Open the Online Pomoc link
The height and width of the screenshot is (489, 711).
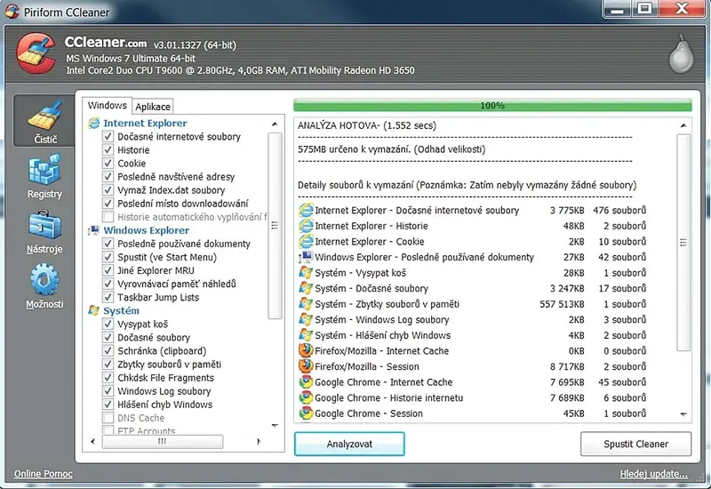[x=43, y=474]
